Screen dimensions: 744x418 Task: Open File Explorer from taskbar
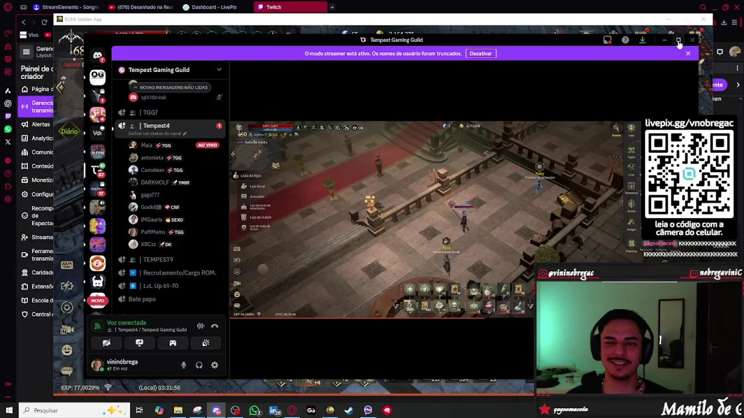[x=178, y=410]
